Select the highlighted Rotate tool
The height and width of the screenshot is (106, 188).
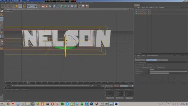tap(20, 6)
